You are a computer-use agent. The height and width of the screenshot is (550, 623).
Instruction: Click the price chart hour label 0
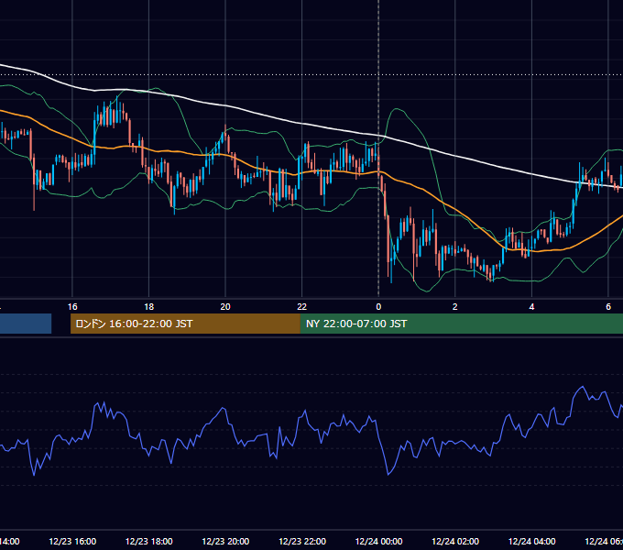(x=378, y=307)
